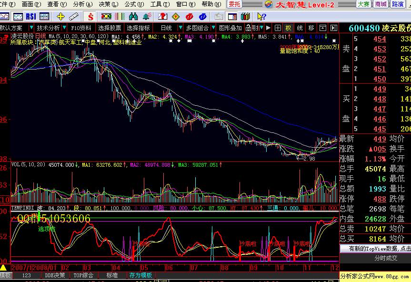The image size is (411, 282).
Task: Switch to the 存为模板 bottom tab
Action: coord(141,275)
